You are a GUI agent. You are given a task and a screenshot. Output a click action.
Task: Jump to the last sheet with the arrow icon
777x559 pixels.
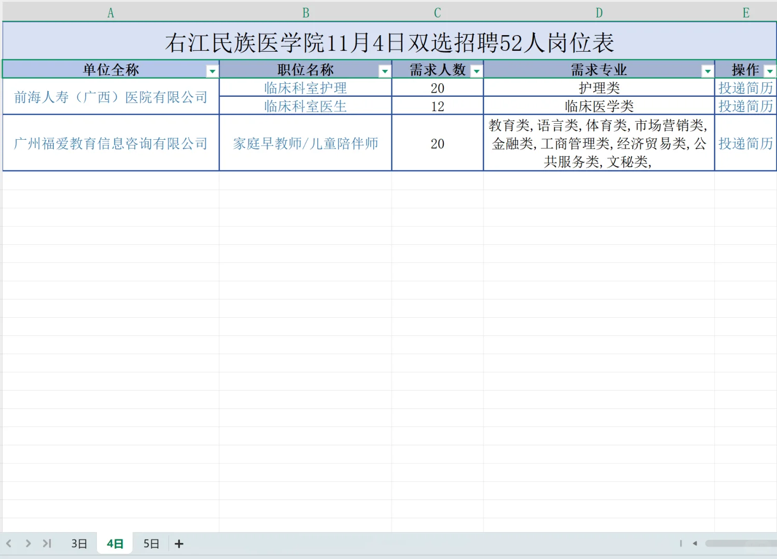[x=47, y=543]
